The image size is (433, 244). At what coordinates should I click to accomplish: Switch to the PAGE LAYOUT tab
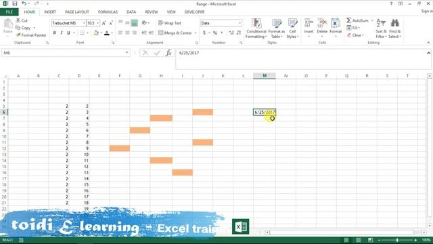(x=77, y=12)
